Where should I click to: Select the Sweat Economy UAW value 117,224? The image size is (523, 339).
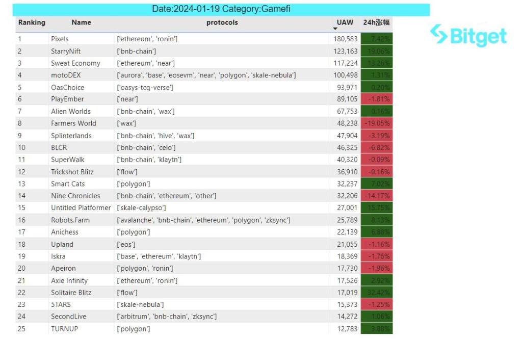(x=345, y=63)
